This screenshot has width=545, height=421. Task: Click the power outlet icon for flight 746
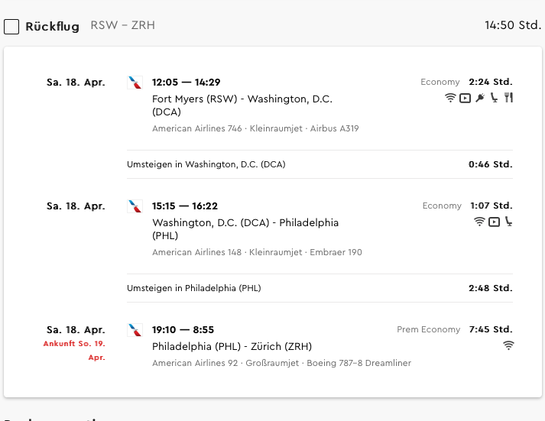coord(480,98)
